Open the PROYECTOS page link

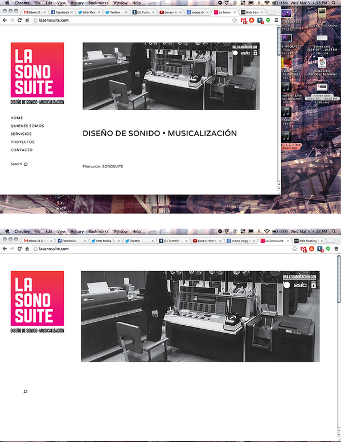click(x=23, y=142)
